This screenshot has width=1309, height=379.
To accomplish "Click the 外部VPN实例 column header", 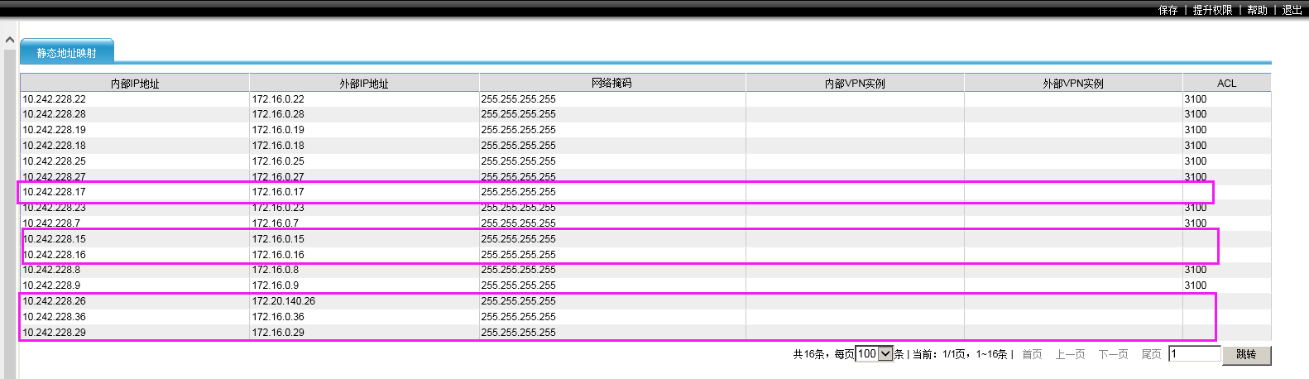I will click(x=1073, y=83).
